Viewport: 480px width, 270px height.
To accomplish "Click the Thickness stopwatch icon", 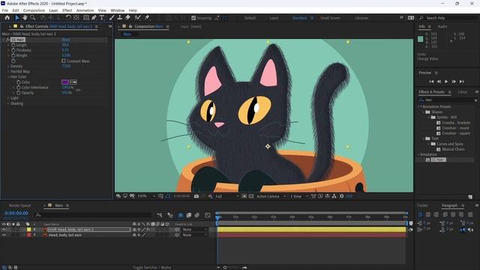I will (x=13, y=50).
